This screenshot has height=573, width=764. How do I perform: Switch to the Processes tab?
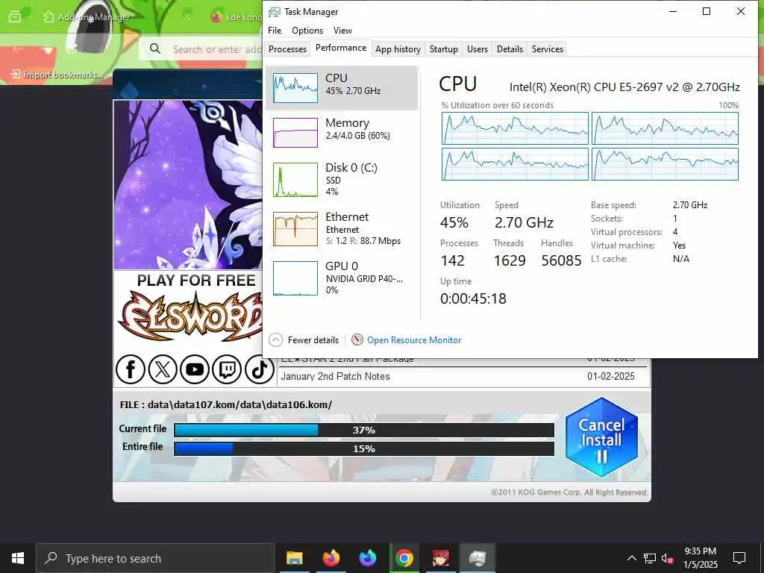pyautogui.click(x=287, y=48)
